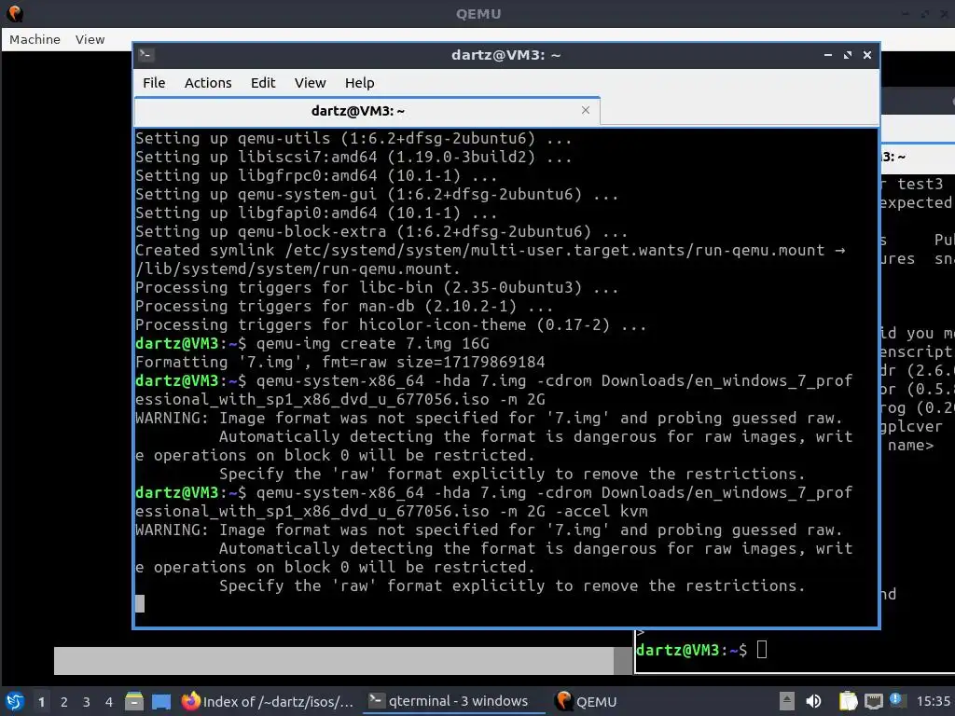Switch to QEMU taskbar entry
The height and width of the screenshot is (716, 955).
(588, 701)
